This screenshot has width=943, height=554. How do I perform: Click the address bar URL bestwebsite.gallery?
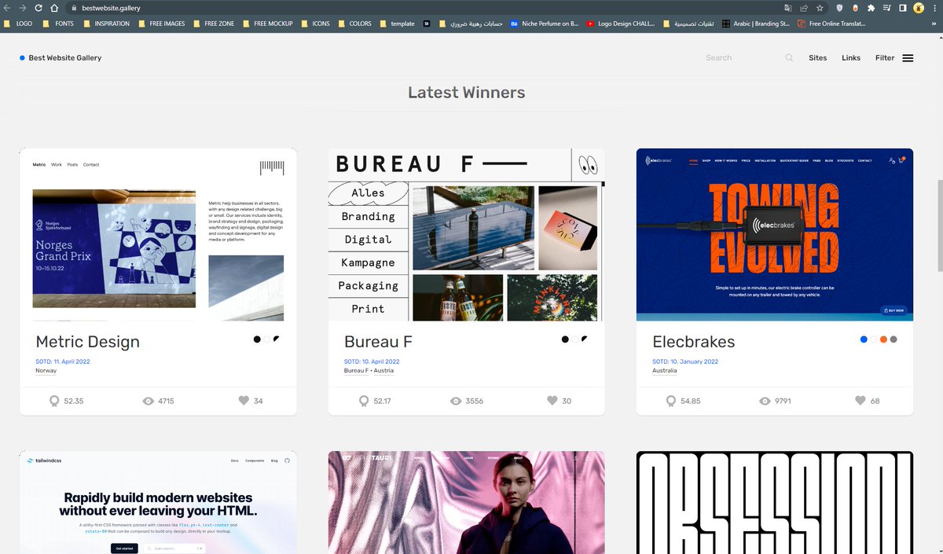tap(111, 8)
